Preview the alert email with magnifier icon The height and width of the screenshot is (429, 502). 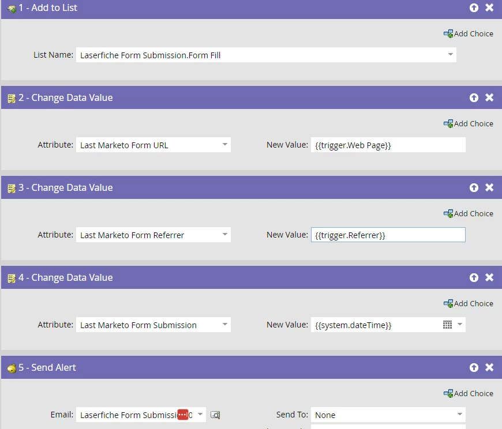point(215,415)
